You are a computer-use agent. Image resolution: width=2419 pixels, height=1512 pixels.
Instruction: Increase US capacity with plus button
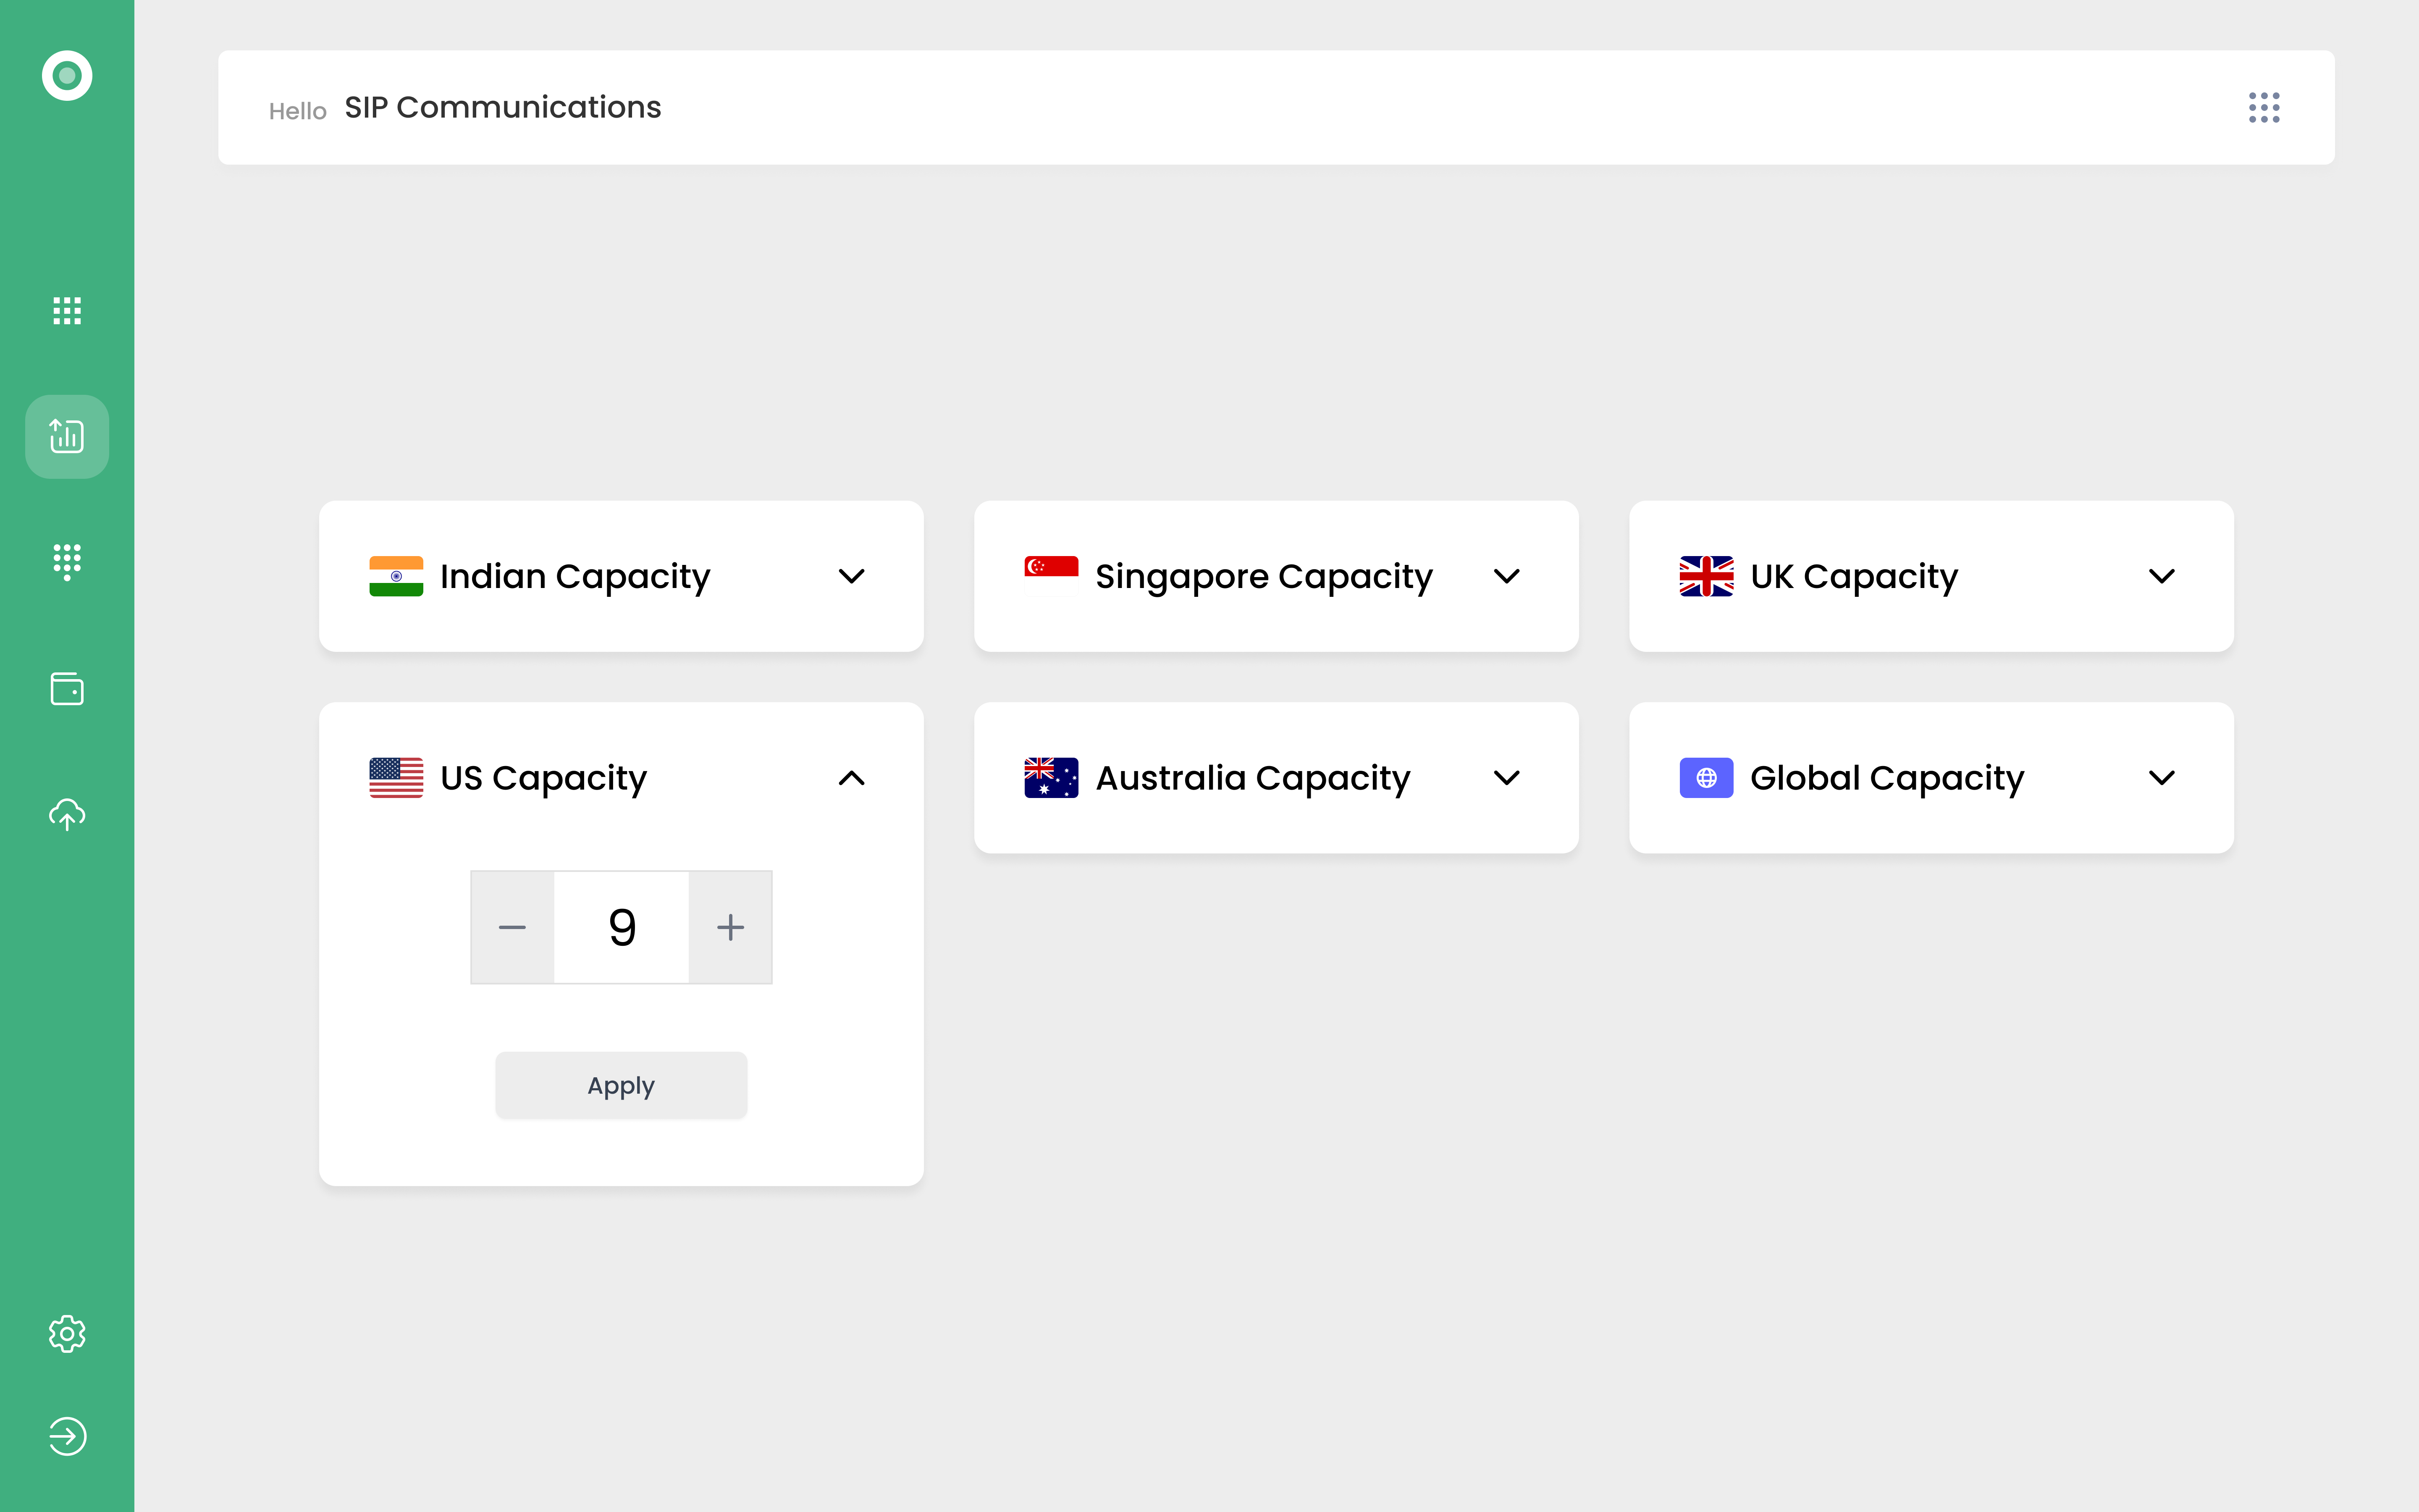731,927
